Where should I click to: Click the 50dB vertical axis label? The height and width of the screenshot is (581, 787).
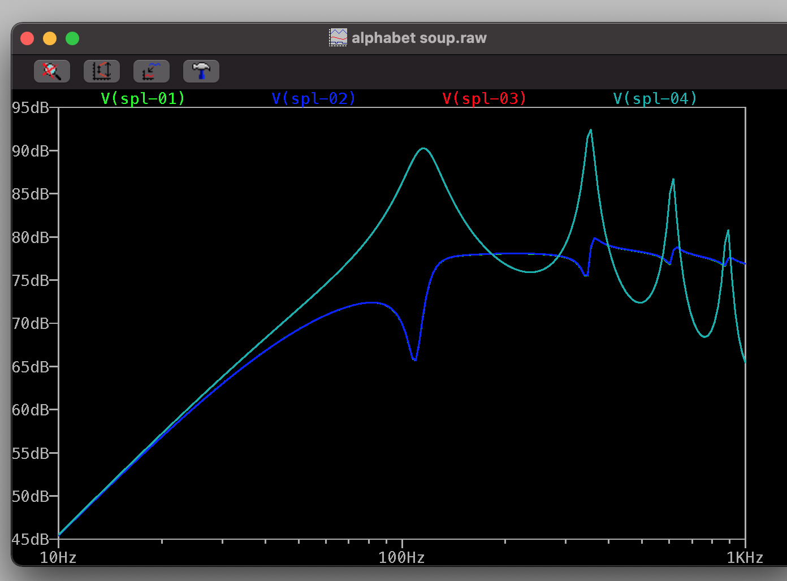click(x=31, y=496)
